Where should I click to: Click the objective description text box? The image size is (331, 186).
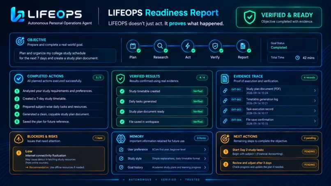[65, 56]
